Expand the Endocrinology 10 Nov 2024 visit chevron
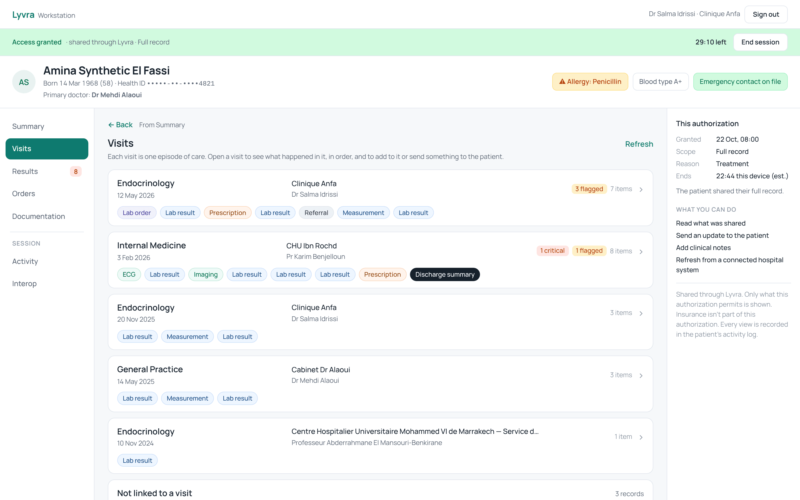 (x=641, y=437)
